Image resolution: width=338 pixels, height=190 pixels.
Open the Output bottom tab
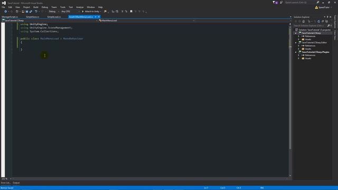point(16,183)
